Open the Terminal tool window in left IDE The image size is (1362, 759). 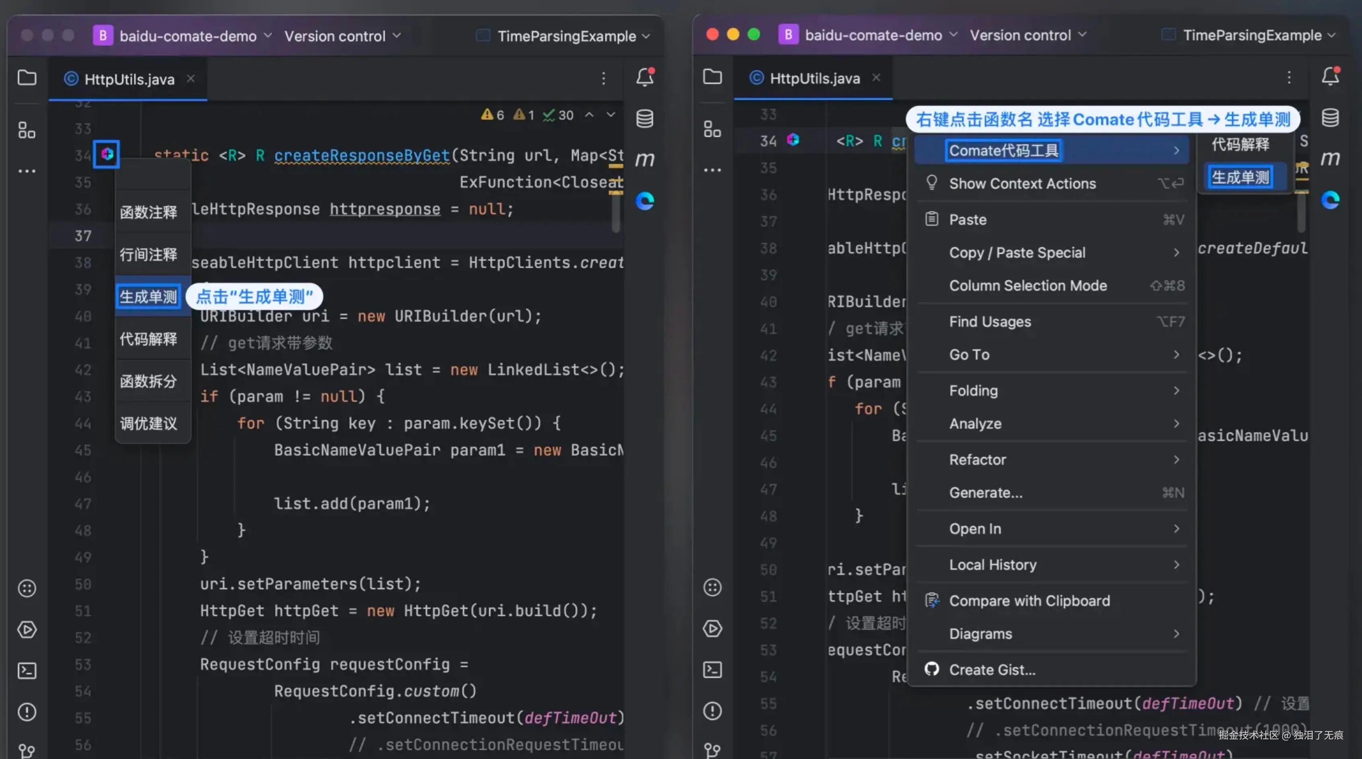click(27, 671)
